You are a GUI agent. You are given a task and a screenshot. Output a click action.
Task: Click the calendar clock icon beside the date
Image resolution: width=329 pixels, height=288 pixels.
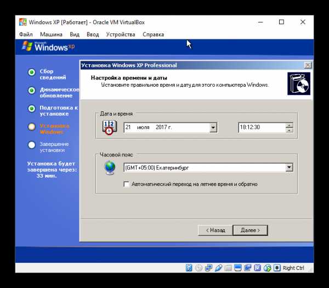(x=110, y=128)
